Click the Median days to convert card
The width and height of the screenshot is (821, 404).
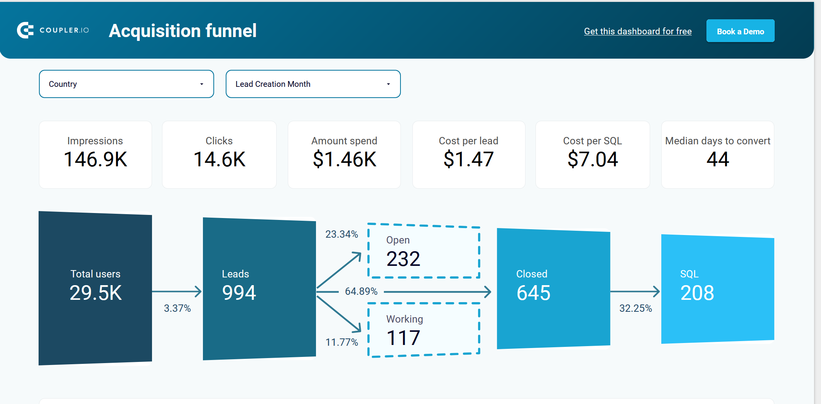coord(718,155)
